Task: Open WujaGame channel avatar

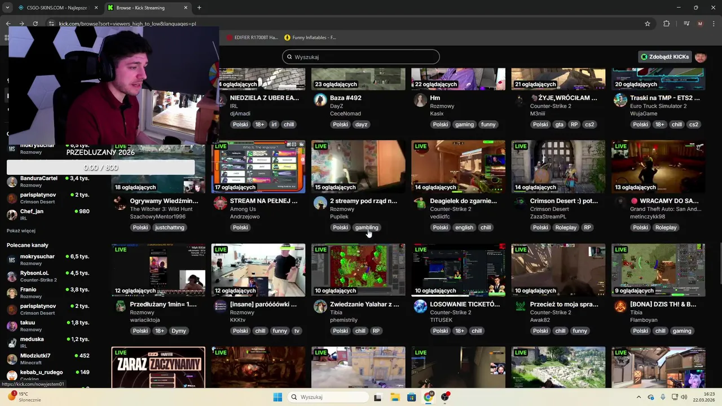Action: (x=620, y=100)
